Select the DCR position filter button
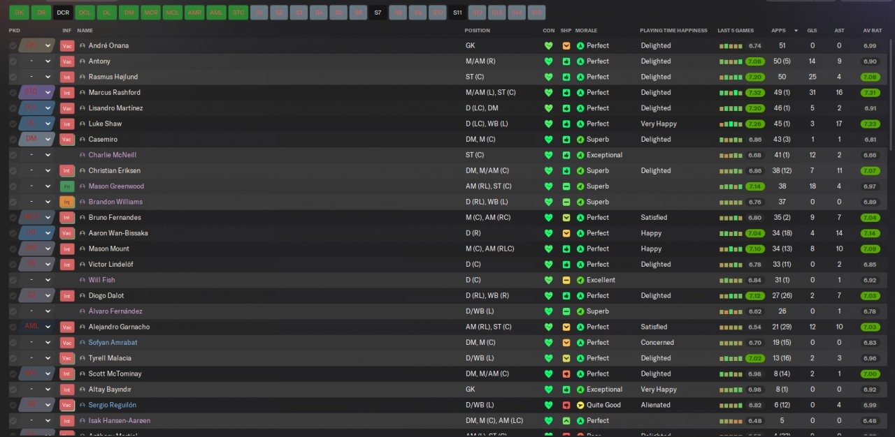 (63, 13)
